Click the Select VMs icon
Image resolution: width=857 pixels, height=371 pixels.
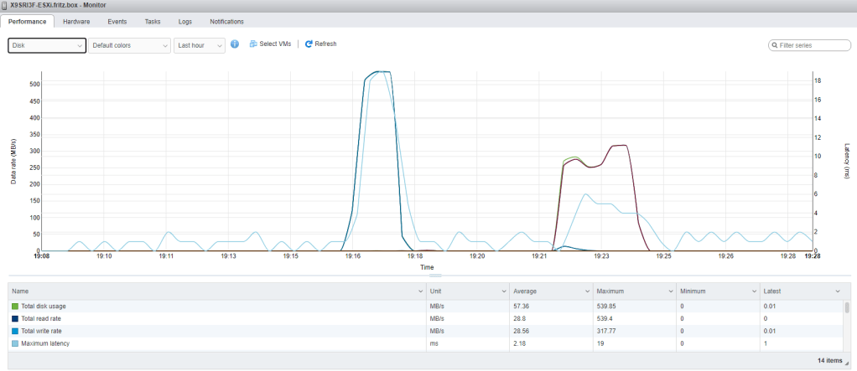pos(253,44)
